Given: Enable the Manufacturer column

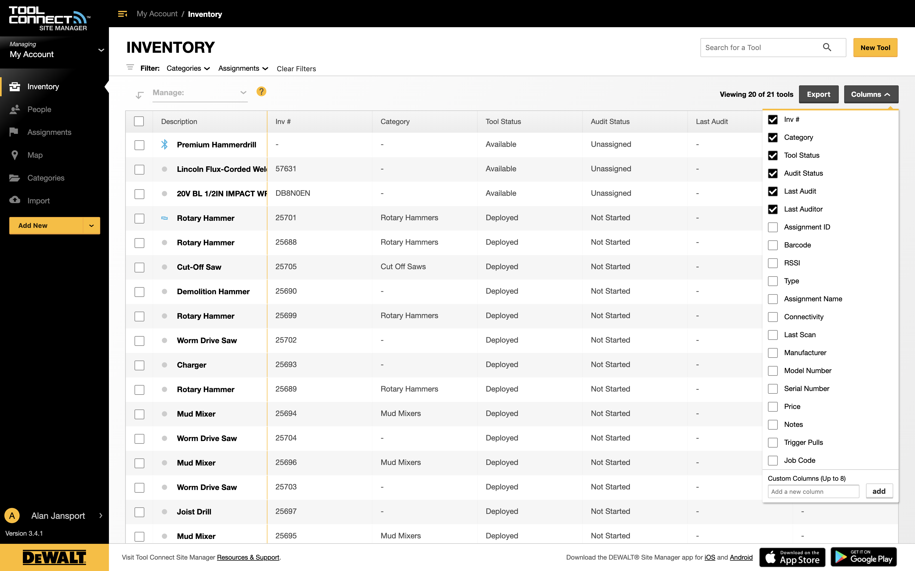Looking at the screenshot, I should (773, 353).
